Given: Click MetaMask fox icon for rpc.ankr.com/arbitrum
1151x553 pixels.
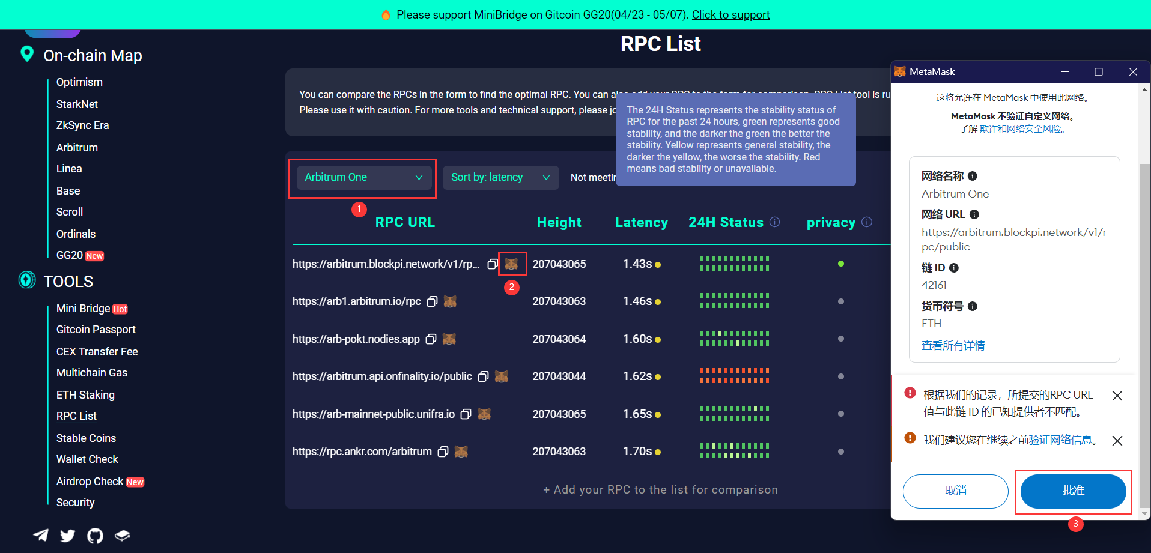Looking at the screenshot, I should point(461,452).
